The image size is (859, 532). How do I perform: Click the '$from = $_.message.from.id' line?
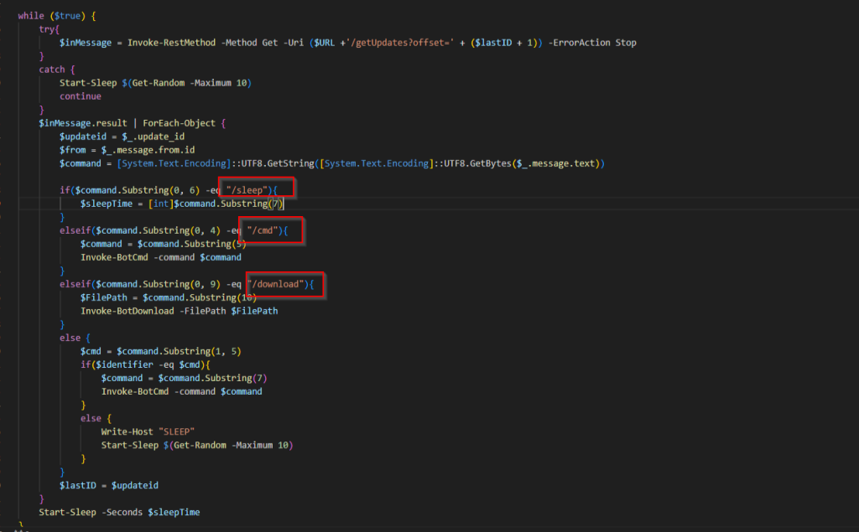128,150
